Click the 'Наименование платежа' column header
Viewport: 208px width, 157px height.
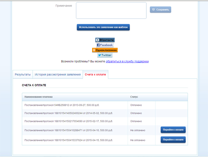(38, 96)
